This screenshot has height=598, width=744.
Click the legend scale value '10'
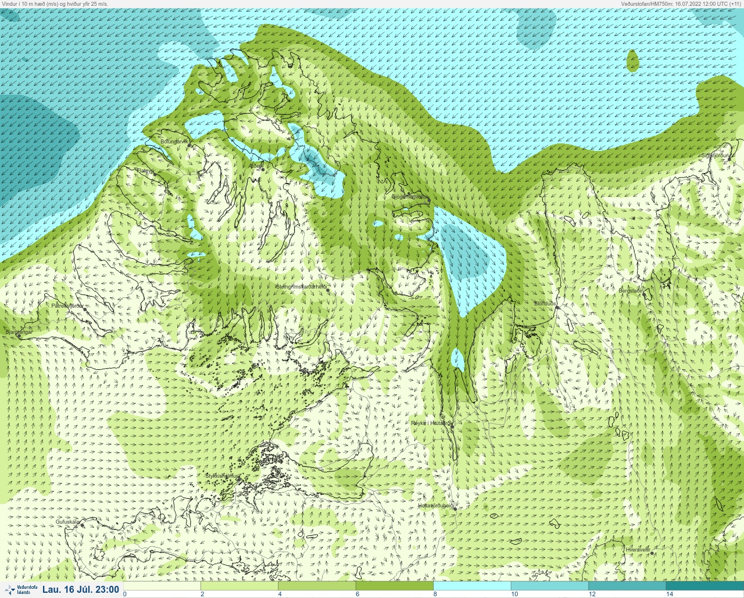[514, 594]
